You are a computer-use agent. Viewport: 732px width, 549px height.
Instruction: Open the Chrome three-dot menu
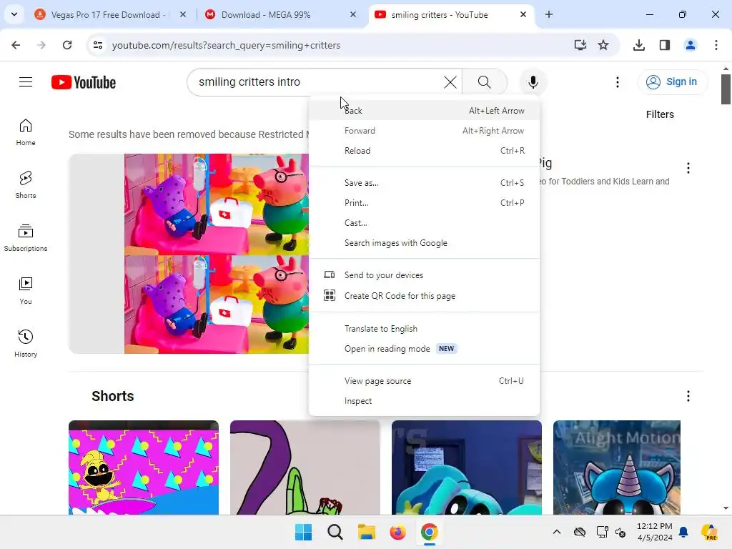tap(716, 45)
